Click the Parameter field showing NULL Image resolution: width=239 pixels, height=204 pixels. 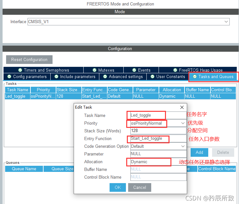pos(158,154)
